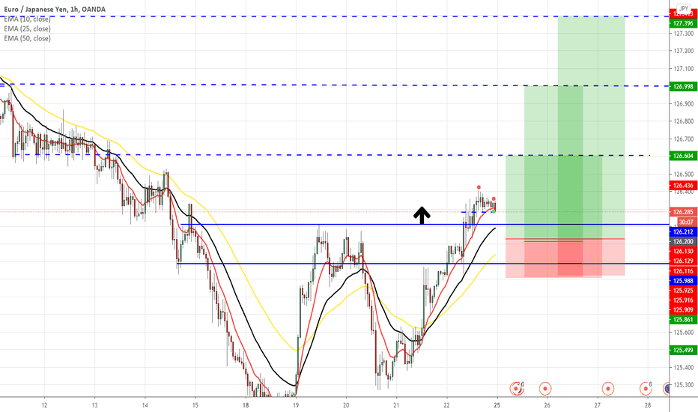
Task: Select the EMA (50, close) indicator legend
Action: 27,39
